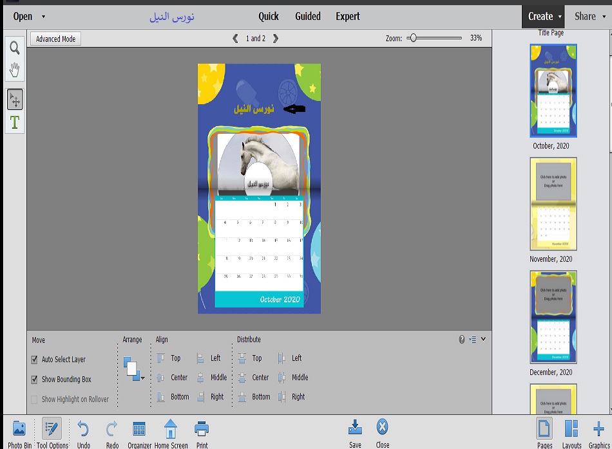This screenshot has width=612, height=449.
Task: Switch to the Guided tab
Action: point(307,17)
